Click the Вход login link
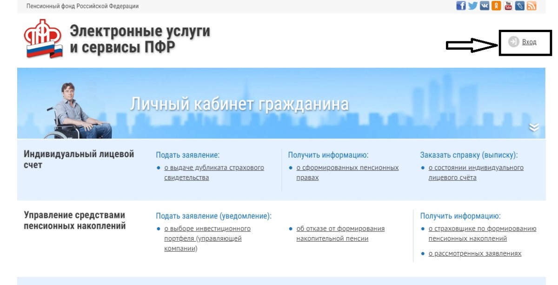 [529, 42]
